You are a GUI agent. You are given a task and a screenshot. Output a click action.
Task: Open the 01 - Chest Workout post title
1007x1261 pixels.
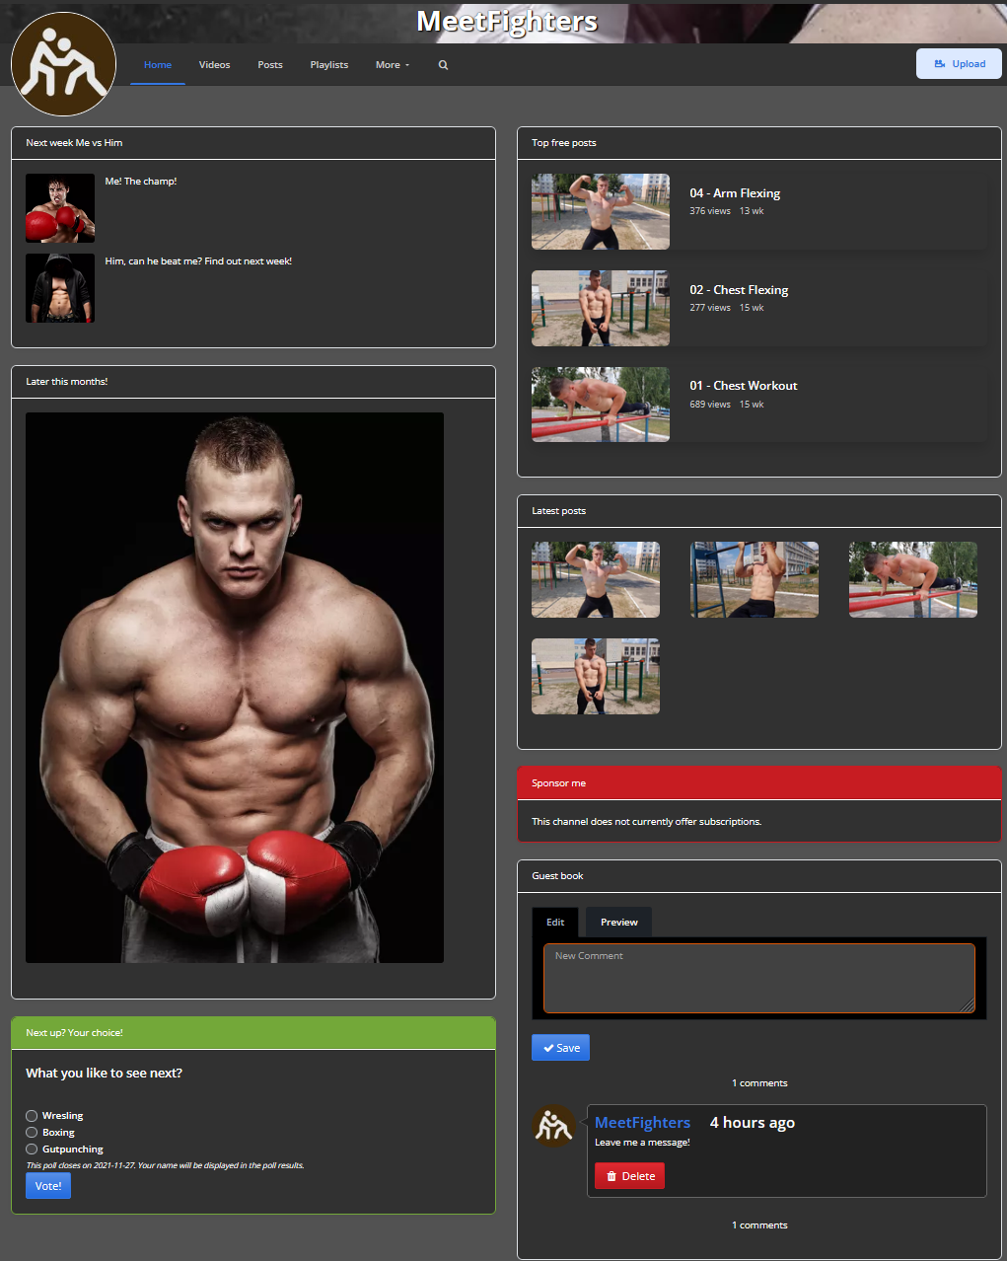point(743,386)
